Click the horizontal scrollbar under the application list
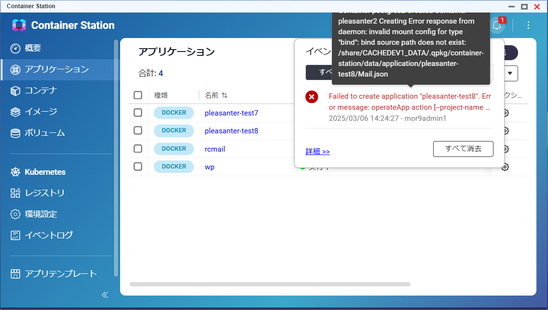The image size is (548, 310). pos(270,284)
